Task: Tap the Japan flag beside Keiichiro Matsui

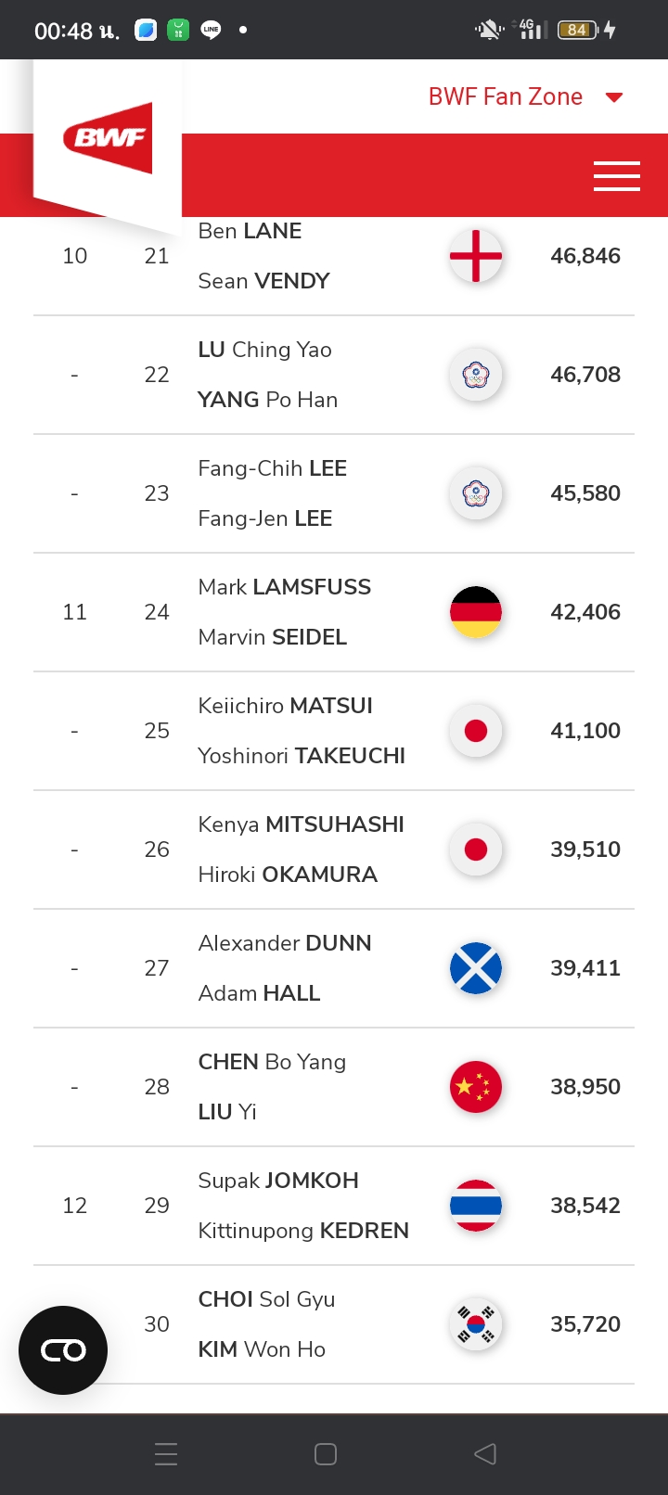Action: tap(476, 731)
